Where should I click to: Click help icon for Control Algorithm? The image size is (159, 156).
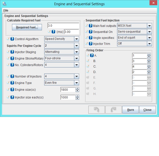(x=12, y=39)
